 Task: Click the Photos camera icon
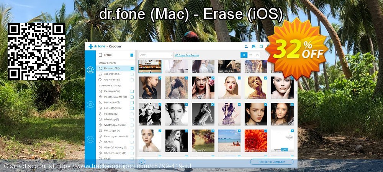point(100,68)
